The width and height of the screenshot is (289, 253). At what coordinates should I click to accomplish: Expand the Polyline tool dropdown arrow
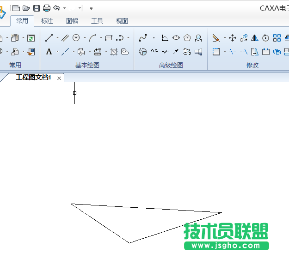pos(128,38)
